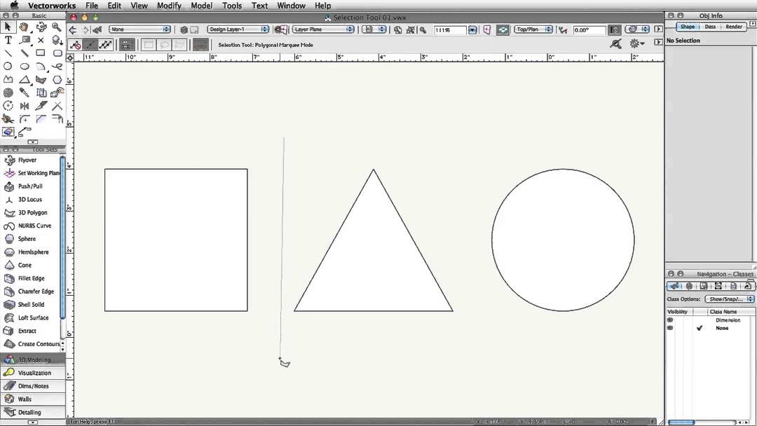Select the Visibility tool with dashed box
Screen dimensions: 757x426
click(8, 132)
